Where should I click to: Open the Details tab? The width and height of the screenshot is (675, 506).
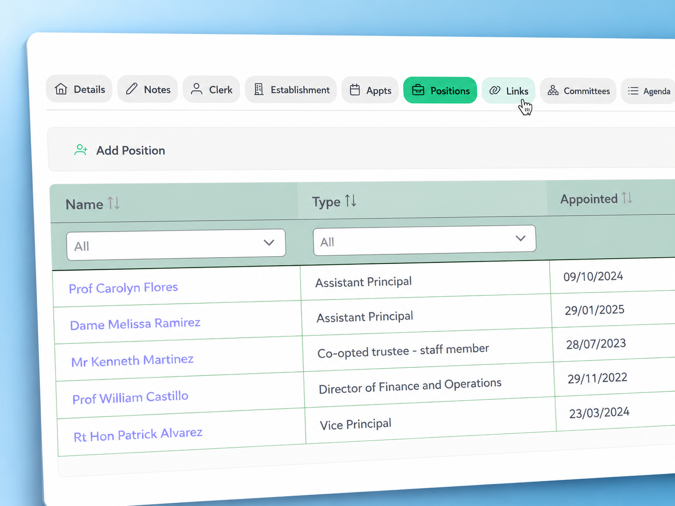[79, 89]
